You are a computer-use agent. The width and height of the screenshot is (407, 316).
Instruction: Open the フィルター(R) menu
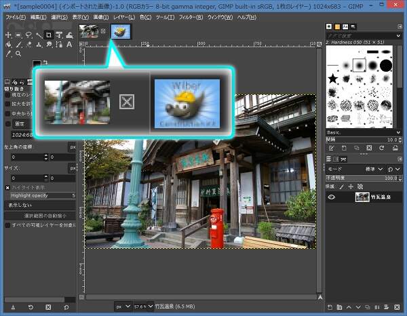pos(191,18)
